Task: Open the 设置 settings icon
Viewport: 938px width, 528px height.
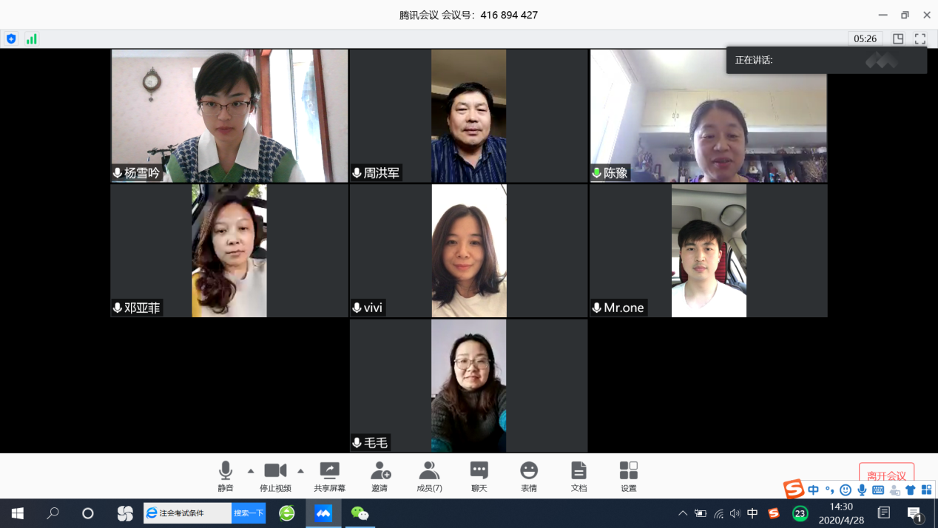Action: pos(628,476)
